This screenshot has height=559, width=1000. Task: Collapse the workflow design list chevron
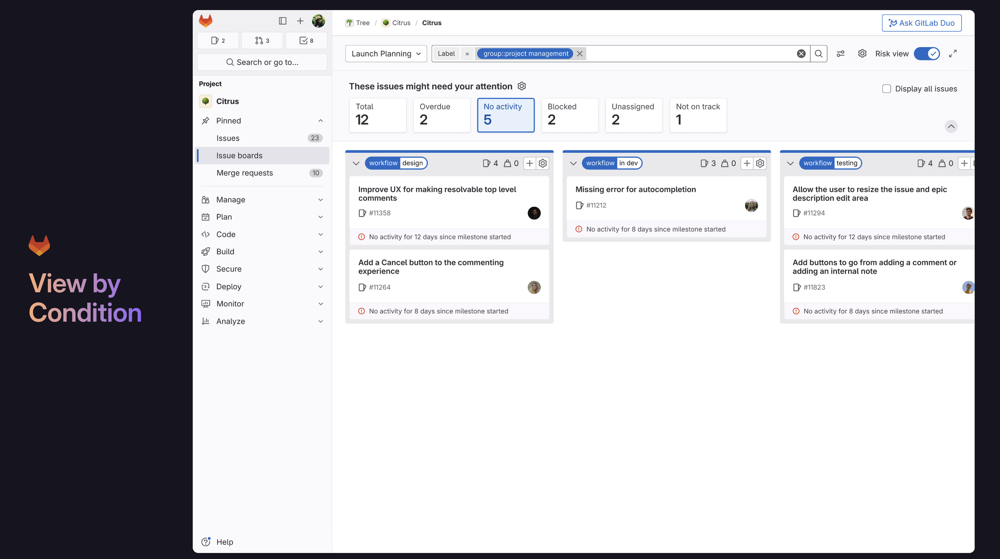(x=356, y=163)
